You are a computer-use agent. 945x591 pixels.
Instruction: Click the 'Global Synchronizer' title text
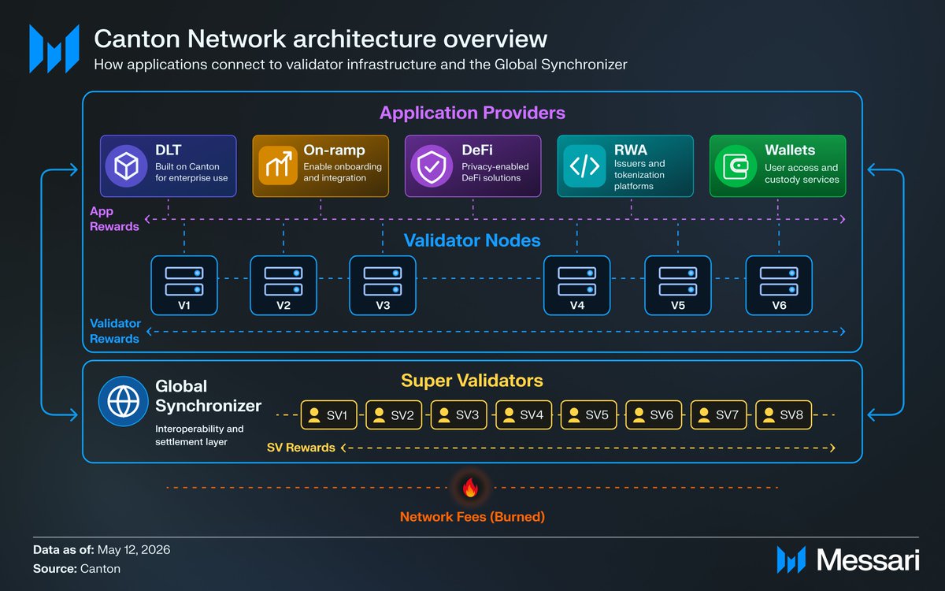(x=208, y=396)
